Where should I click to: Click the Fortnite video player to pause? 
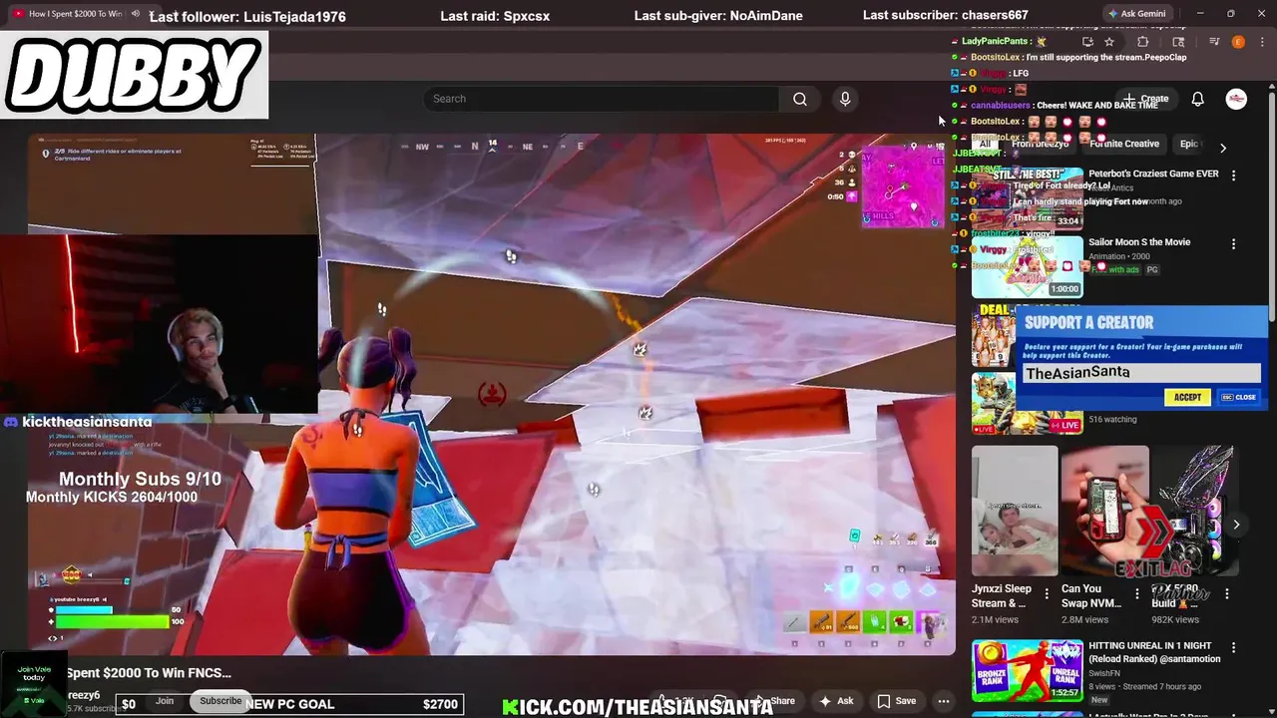click(491, 394)
